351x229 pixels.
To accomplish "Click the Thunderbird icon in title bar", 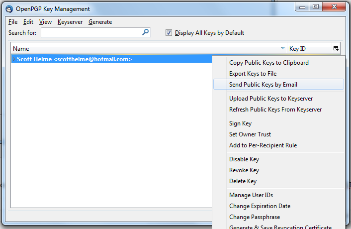I will pyautogui.click(x=9, y=9).
